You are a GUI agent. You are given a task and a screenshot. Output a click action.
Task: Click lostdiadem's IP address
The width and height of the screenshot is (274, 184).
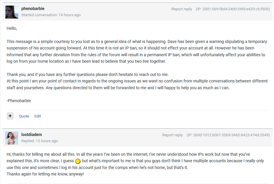(x=228, y=135)
